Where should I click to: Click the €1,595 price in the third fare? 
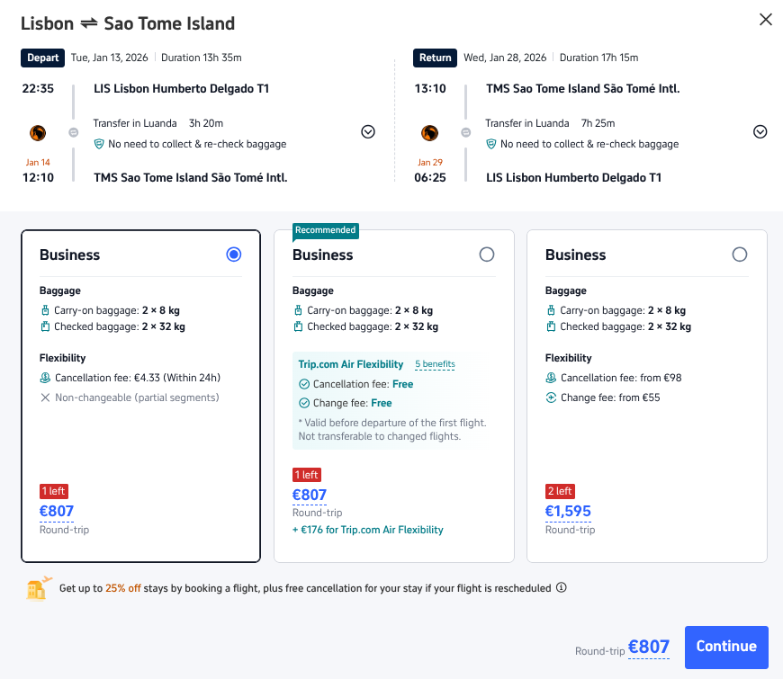pyautogui.click(x=568, y=512)
